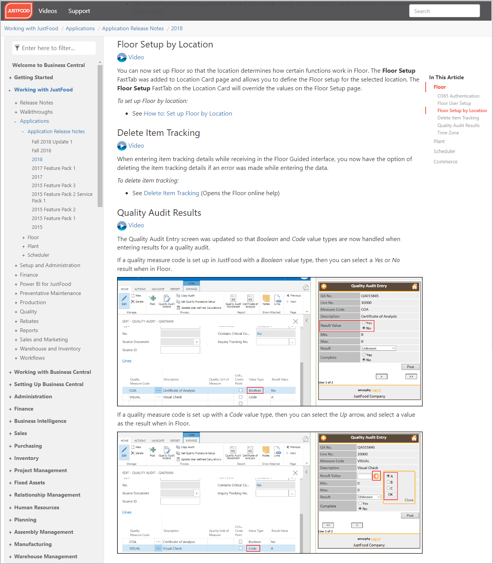The height and width of the screenshot is (564, 493).
Task: Select option A radio button in code popup
Action: coord(388,476)
